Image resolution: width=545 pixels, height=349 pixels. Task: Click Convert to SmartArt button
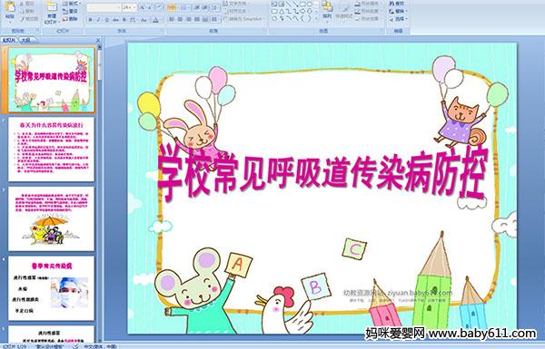click(245, 19)
